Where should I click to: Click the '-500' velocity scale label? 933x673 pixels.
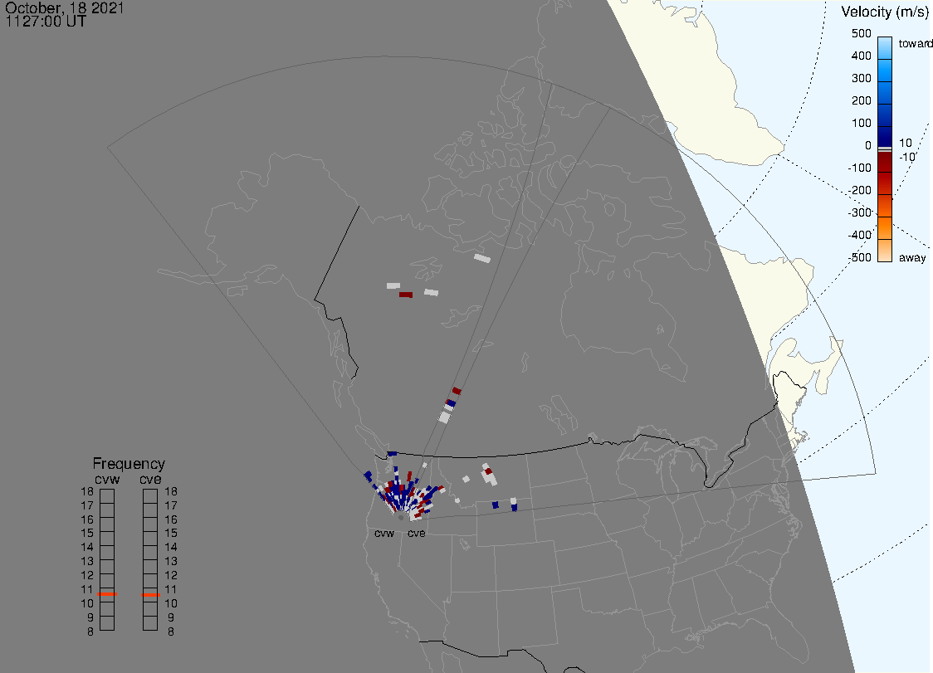pyautogui.click(x=859, y=257)
